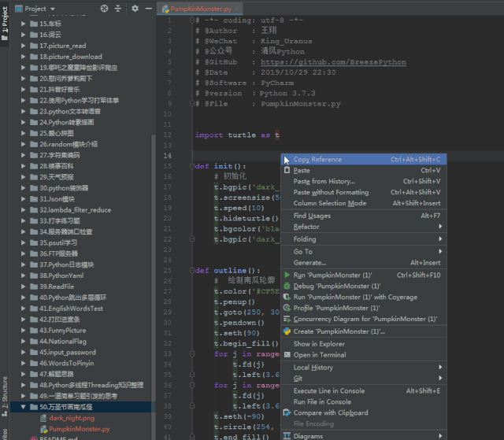
Task: Select the 46.WordsToPinyin folder
Action: click(67, 363)
